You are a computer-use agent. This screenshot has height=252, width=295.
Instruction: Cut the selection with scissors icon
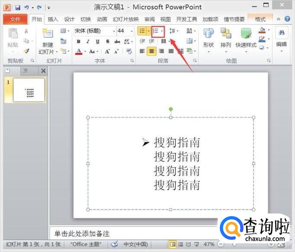tap(26, 31)
